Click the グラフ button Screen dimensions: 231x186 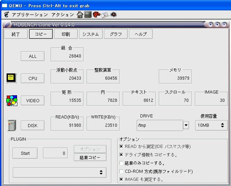pyautogui.click(x=115, y=34)
